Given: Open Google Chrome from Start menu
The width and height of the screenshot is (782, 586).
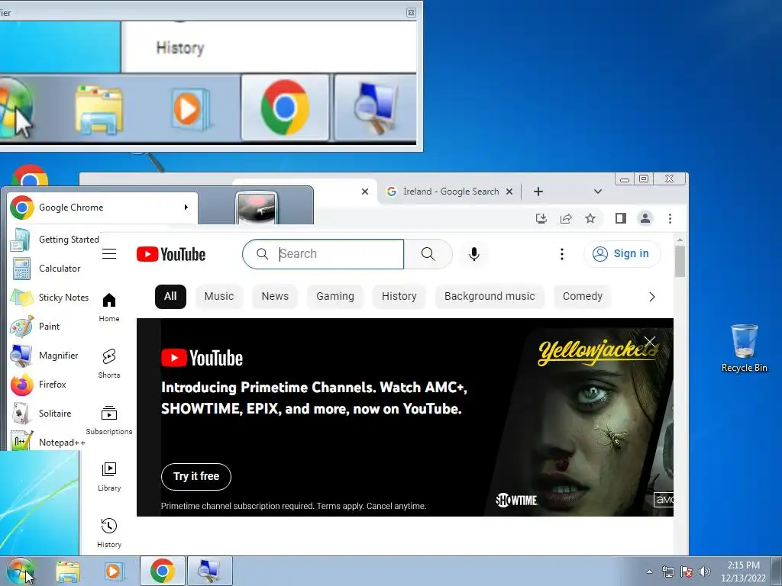Looking at the screenshot, I should (103, 208).
